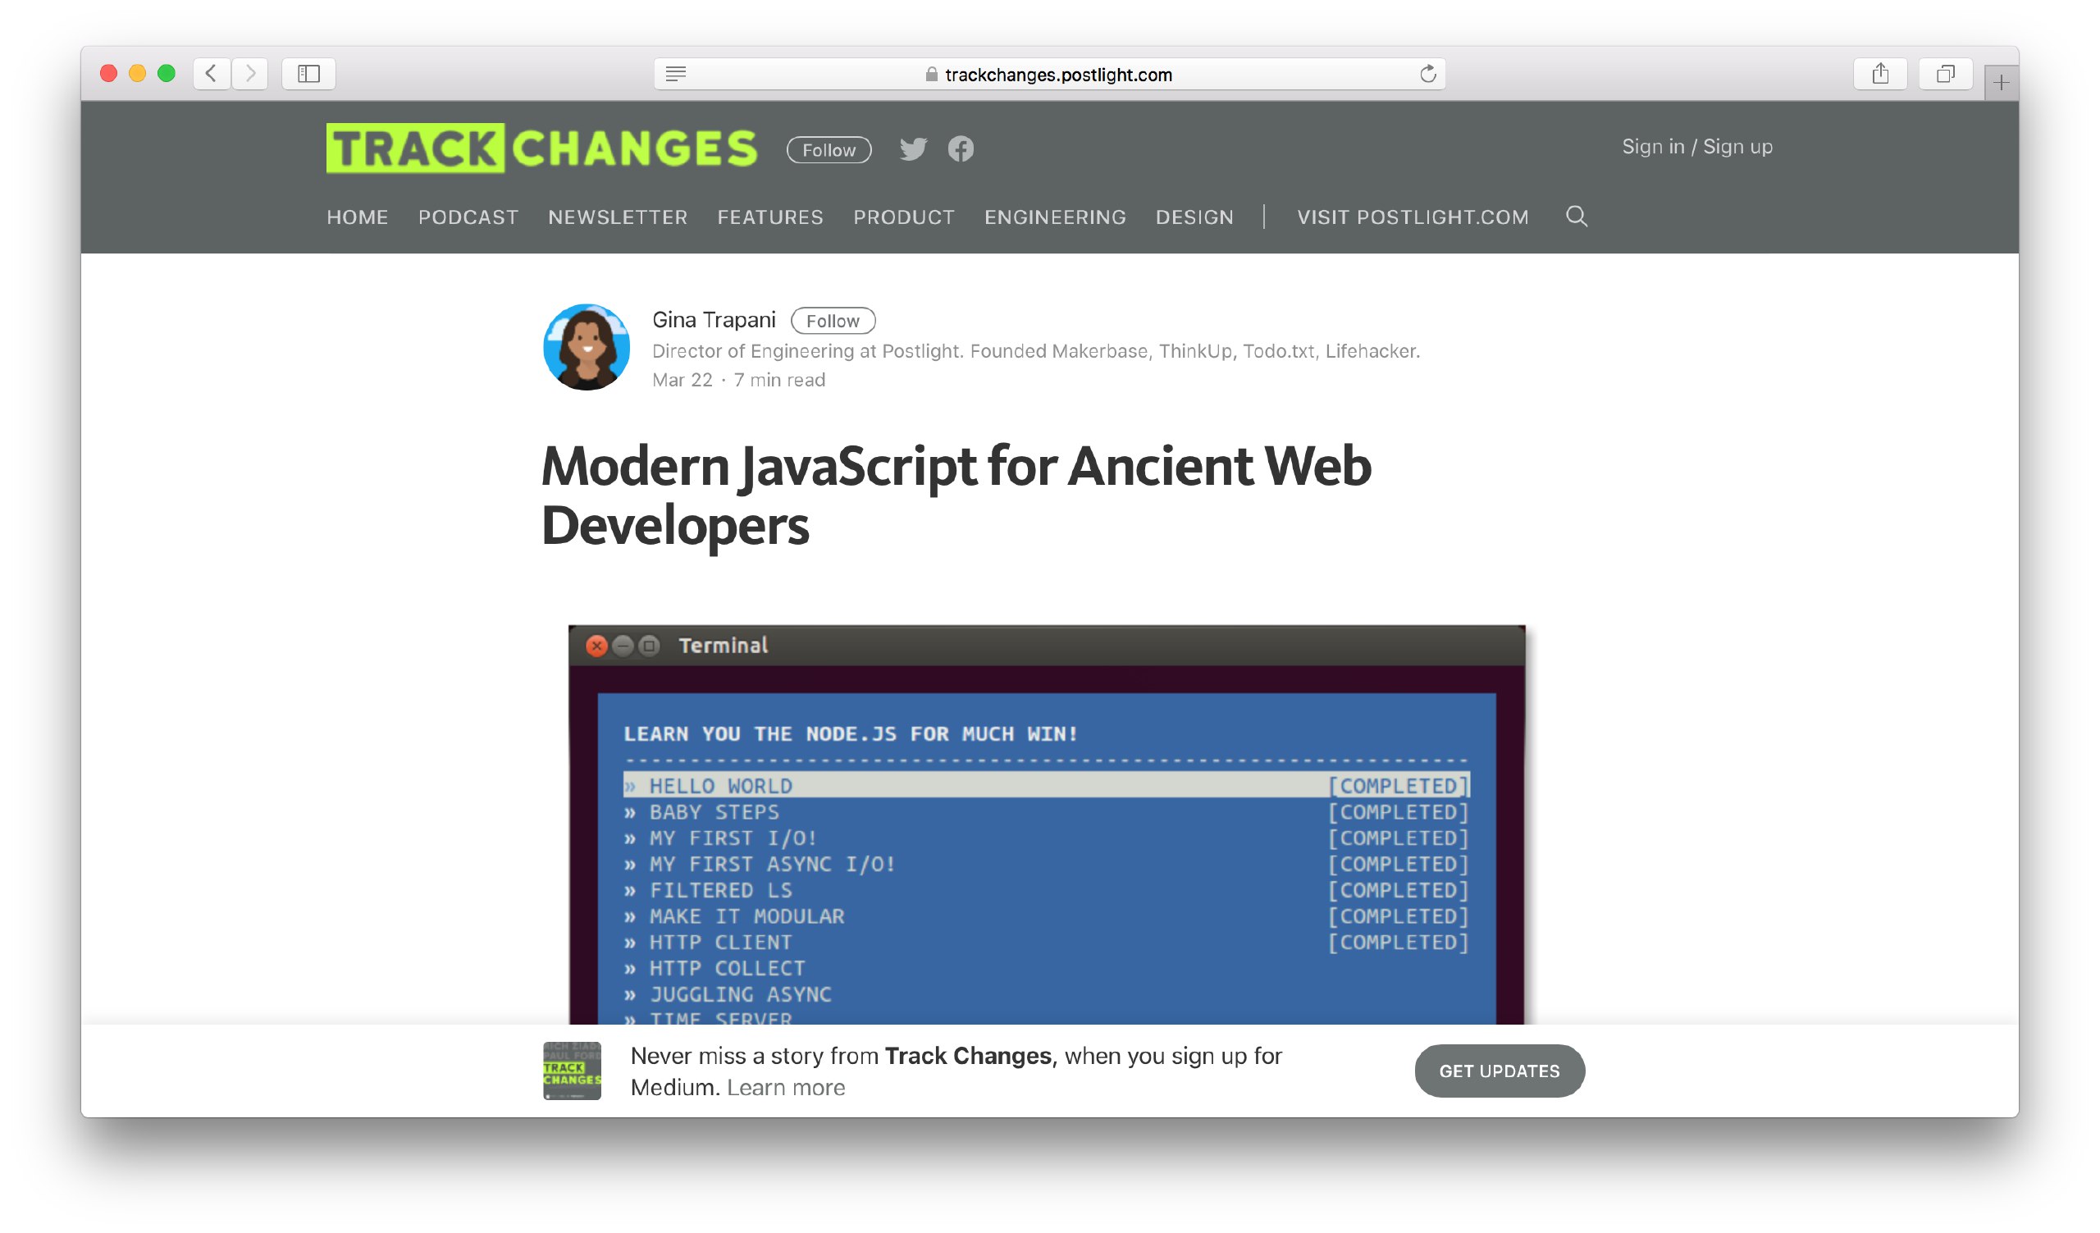Open search magnifier icon in navigation

tap(1576, 217)
